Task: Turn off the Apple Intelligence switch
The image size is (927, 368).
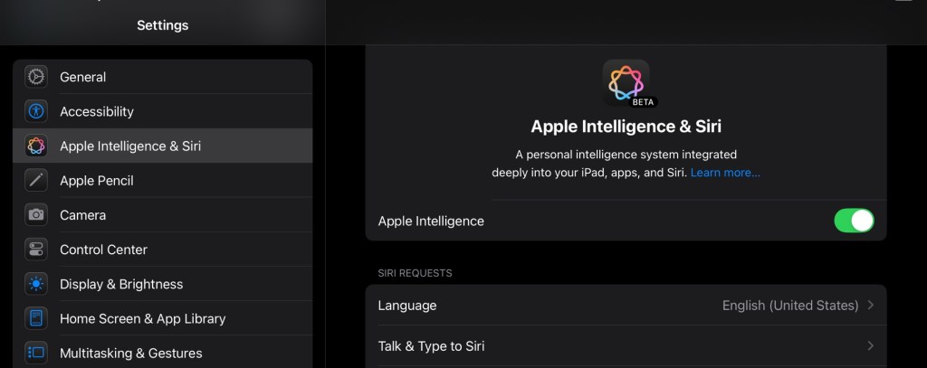Action: pos(853,221)
